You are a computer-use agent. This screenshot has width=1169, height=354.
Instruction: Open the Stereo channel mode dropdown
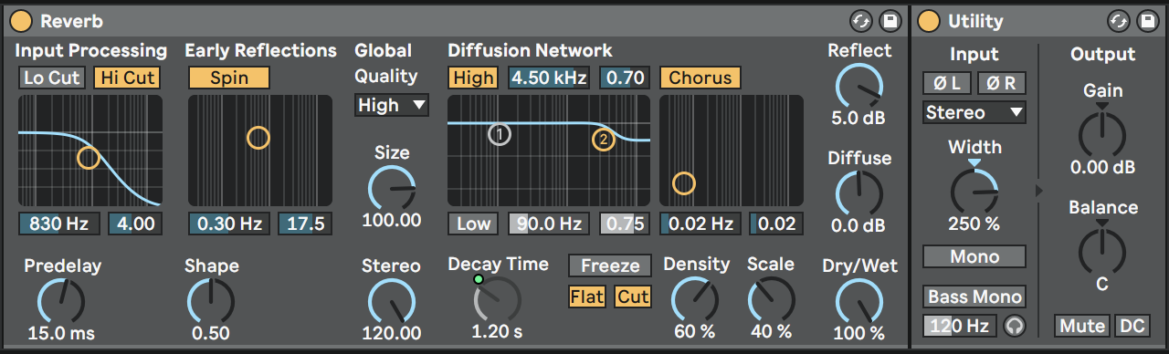coord(974,112)
